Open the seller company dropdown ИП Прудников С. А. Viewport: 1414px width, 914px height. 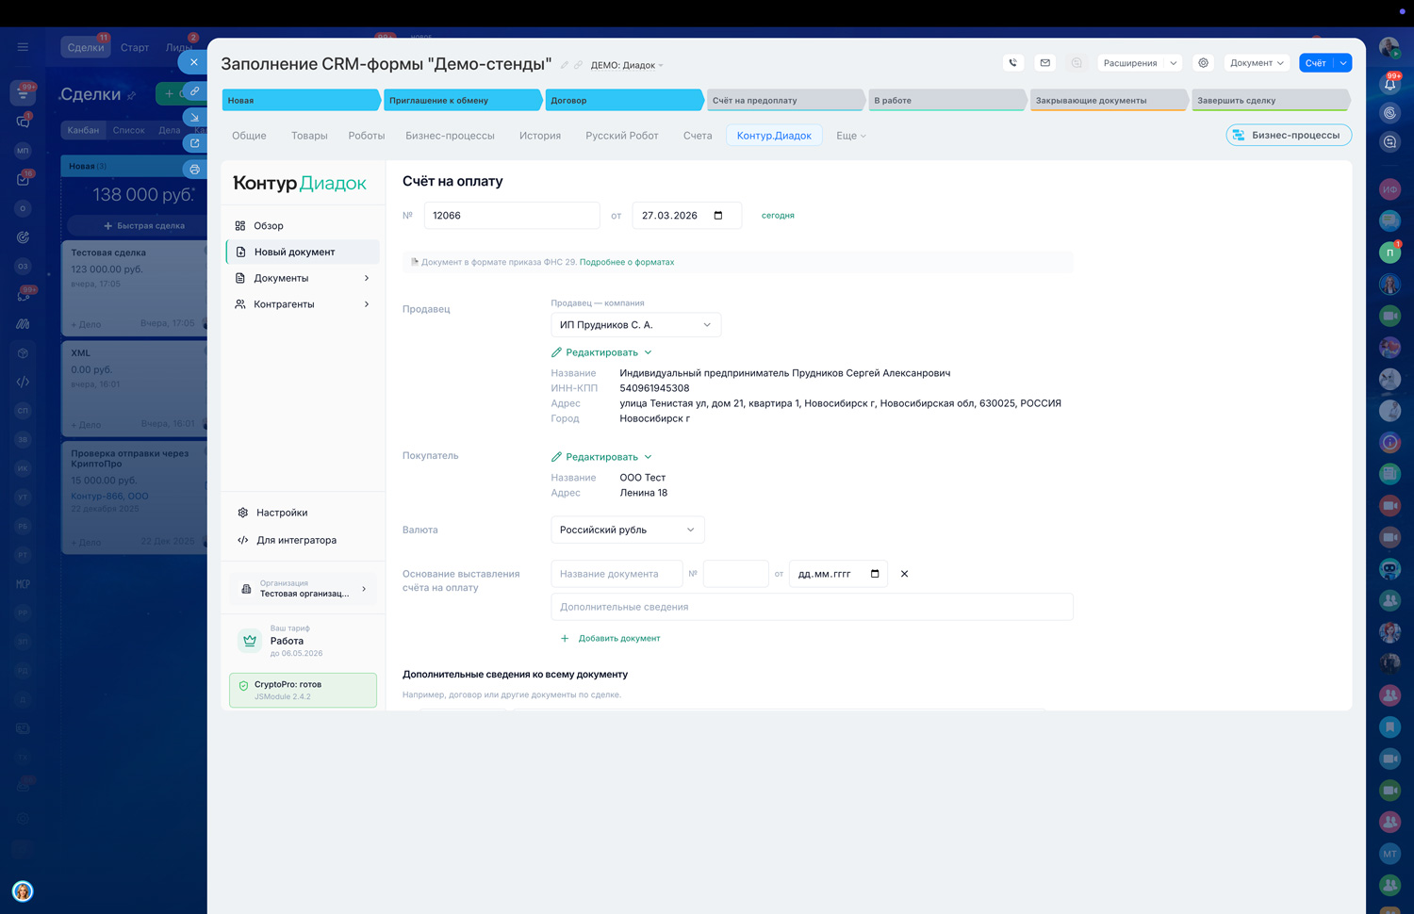[636, 325]
